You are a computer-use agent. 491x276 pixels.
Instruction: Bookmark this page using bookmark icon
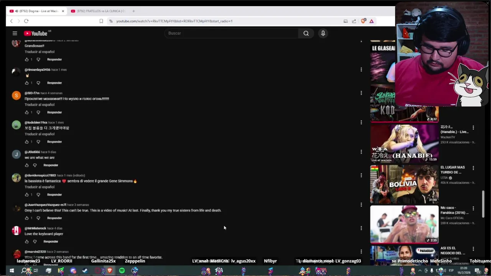(x=101, y=21)
